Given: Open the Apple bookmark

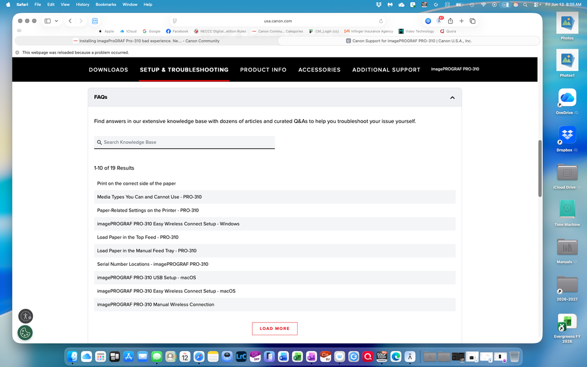Looking at the screenshot, I should click(x=106, y=31).
